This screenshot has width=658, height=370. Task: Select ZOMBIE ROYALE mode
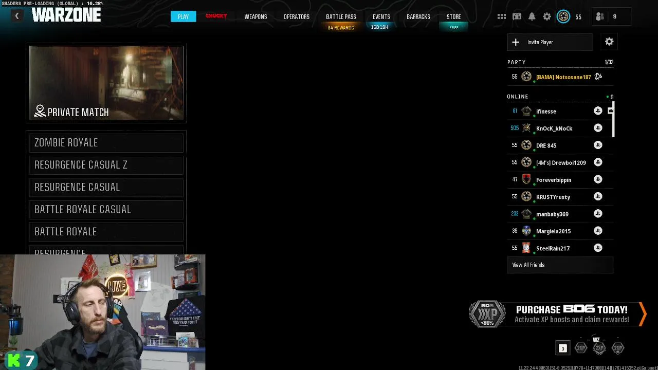pos(106,142)
